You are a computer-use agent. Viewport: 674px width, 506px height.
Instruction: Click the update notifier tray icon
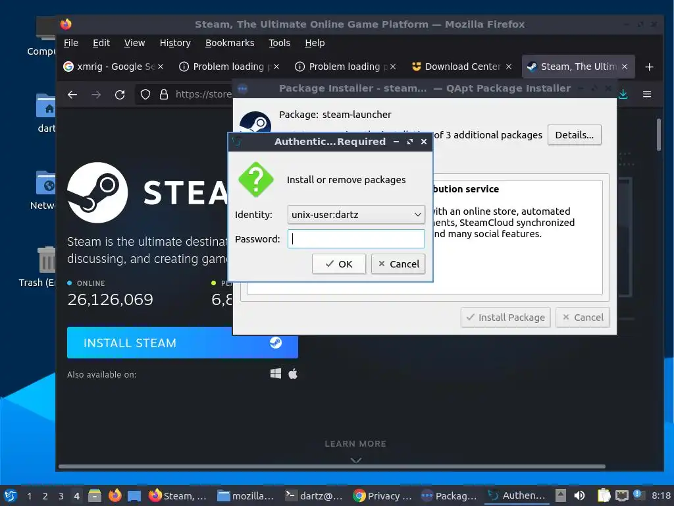[x=638, y=495]
